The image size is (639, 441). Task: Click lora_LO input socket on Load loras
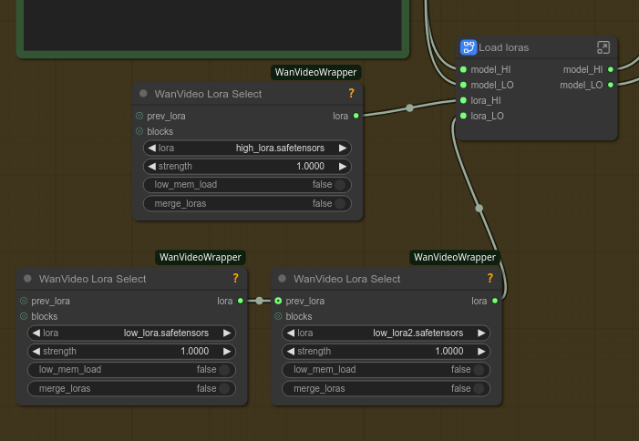(463, 116)
